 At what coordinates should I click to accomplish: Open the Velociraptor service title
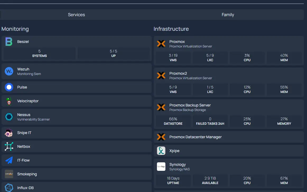click(28, 101)
